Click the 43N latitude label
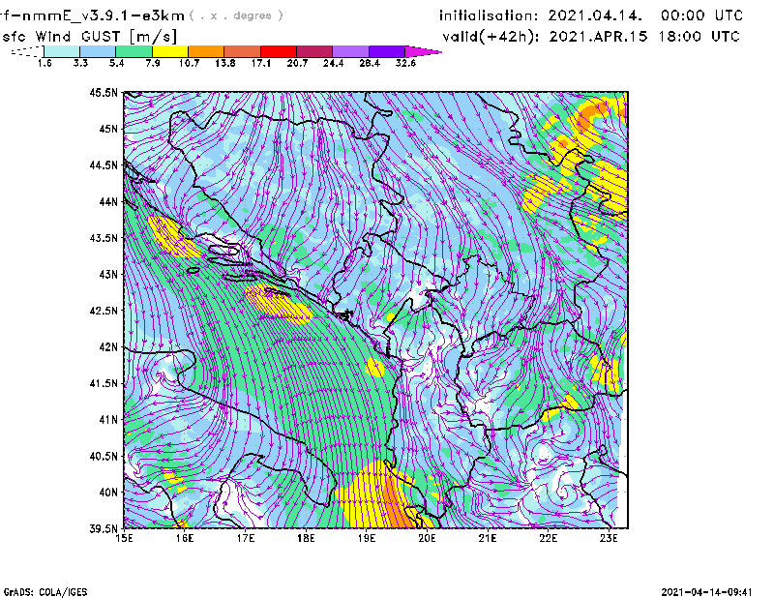This screenshot has height=598, width=774. tap(108, 274)
